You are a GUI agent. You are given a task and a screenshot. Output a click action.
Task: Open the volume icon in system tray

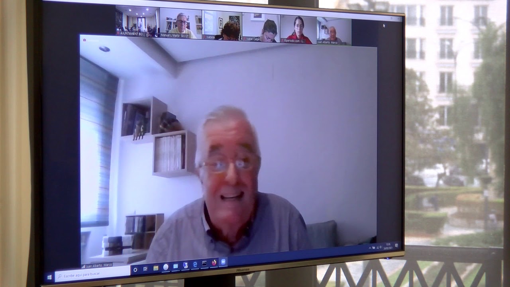[x=381, y=247]
